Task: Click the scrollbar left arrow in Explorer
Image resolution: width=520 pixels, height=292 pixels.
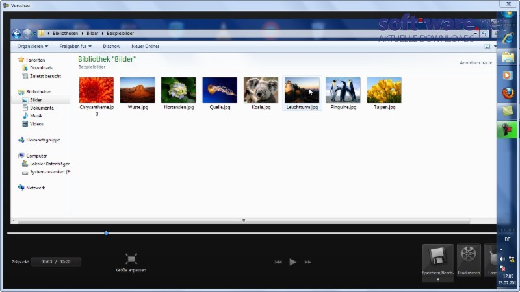Action: (x=14, y=221)
